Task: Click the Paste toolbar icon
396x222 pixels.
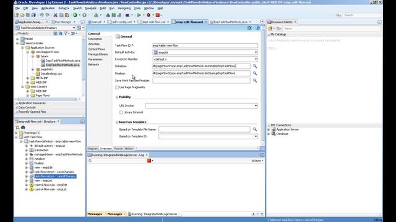Action: tap(67, 15)
